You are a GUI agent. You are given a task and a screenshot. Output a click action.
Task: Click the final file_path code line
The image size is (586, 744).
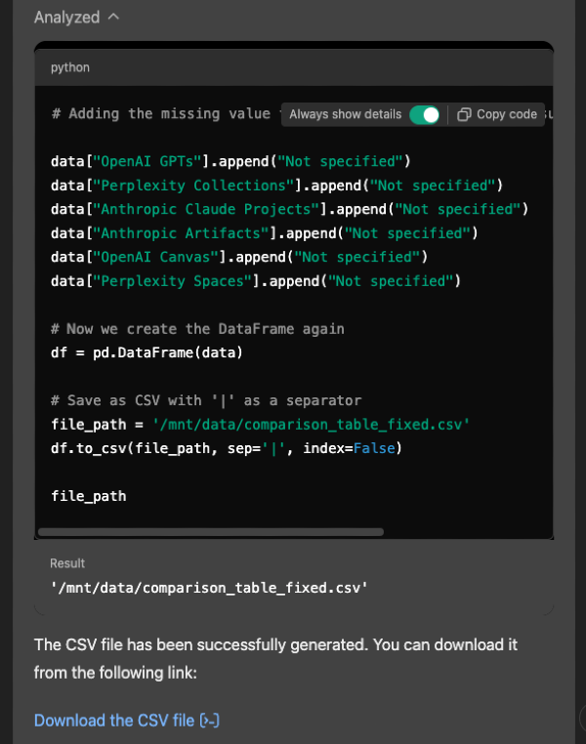click(x=88, y=496)
